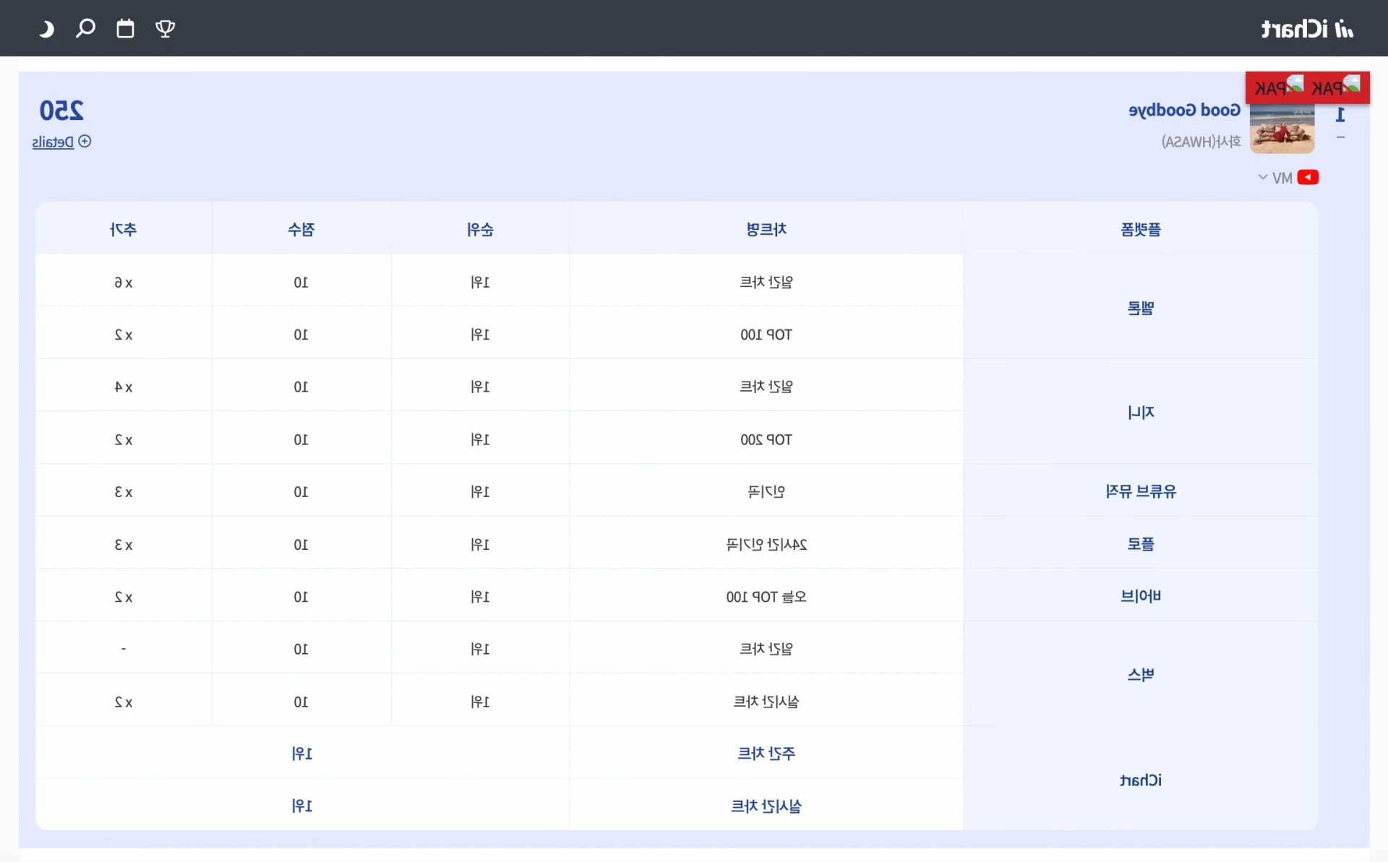
Task: Open the Details link under score 250
Action: coord(53,142)
